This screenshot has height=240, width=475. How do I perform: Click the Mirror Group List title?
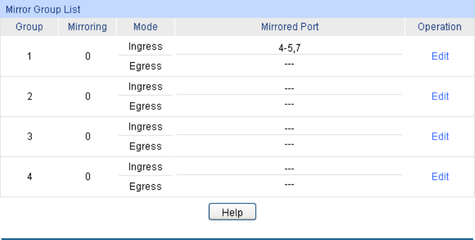click(43, 9)
